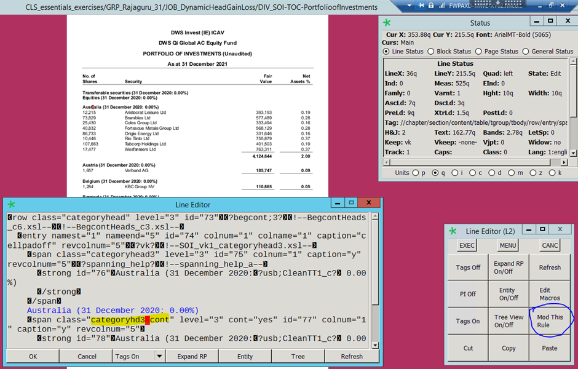Click CANC button in Line Editor (L2)

click(x=550, y=245)
